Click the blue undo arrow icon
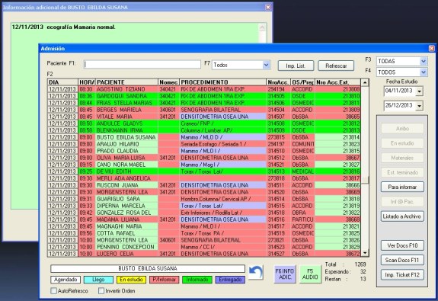 [256, 273]
